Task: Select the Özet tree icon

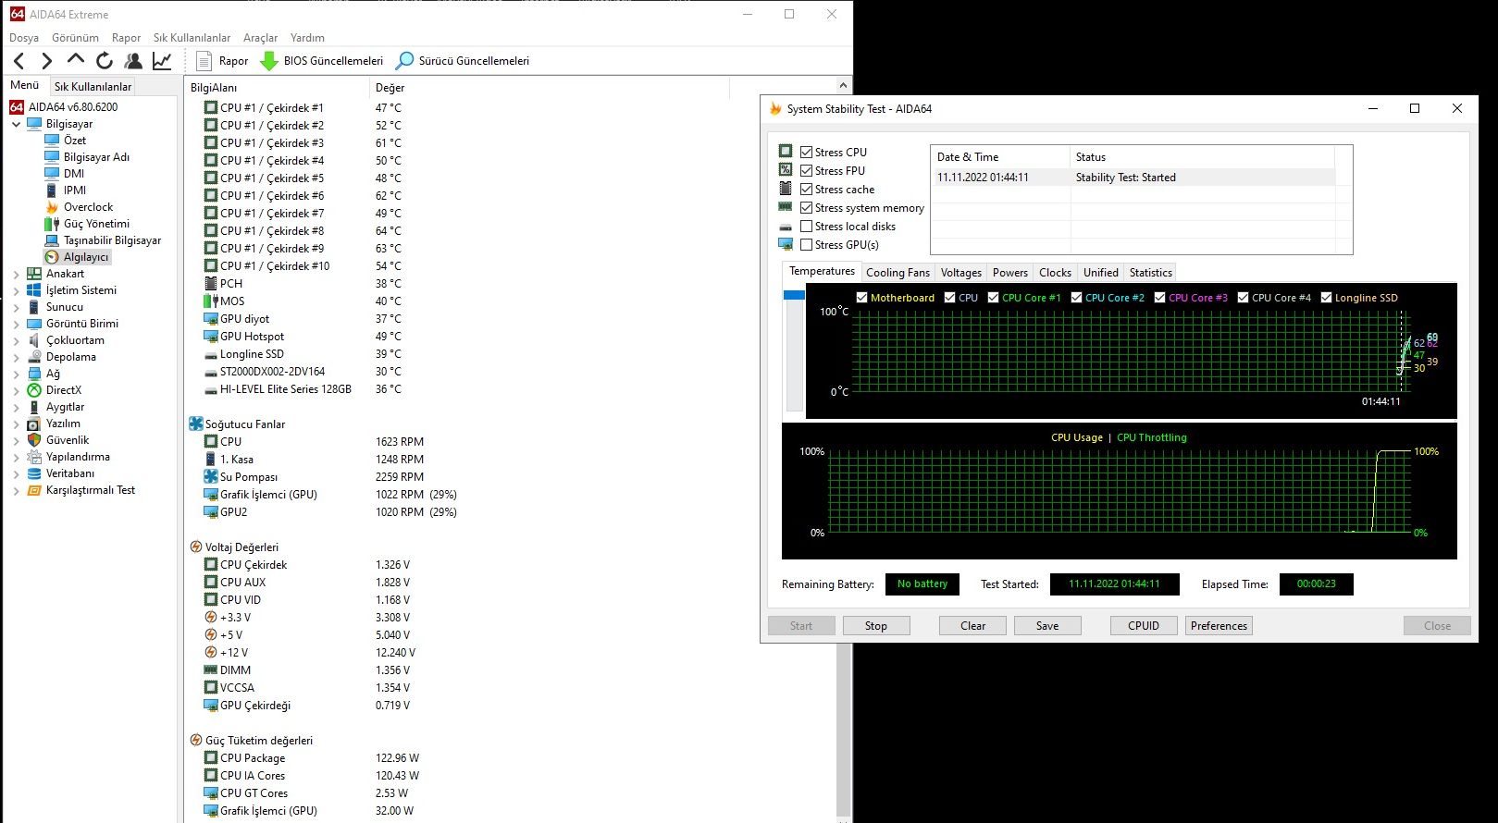Action: pos(52,141)
